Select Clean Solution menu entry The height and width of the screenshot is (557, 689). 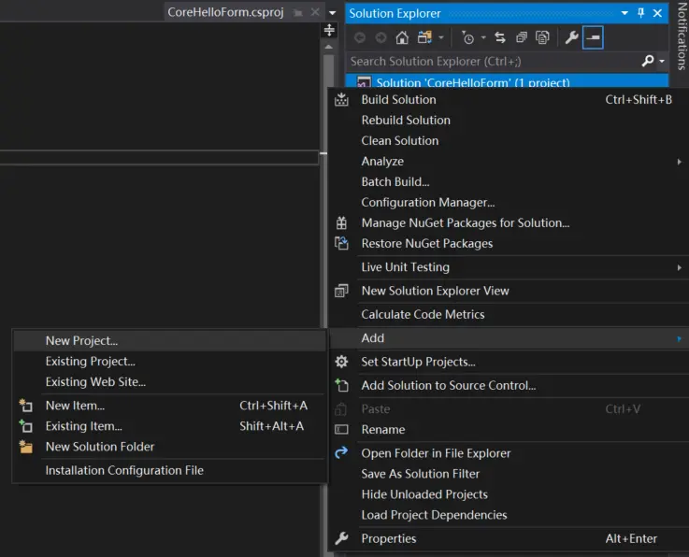[509, 141]
